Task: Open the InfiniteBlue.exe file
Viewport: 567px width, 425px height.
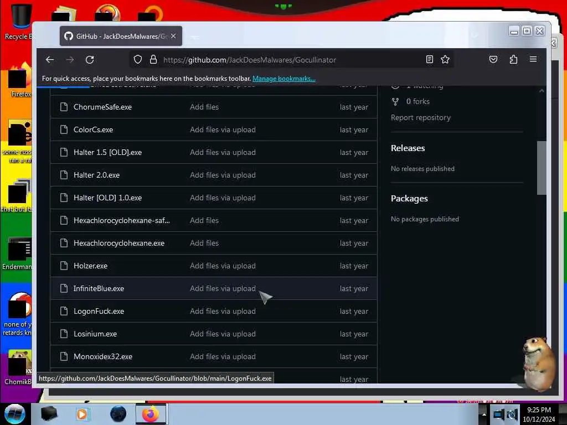Action: click(99, 288)
